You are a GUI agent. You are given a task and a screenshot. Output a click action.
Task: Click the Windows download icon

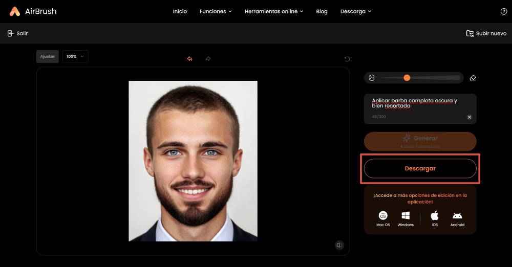pos(406,215)
